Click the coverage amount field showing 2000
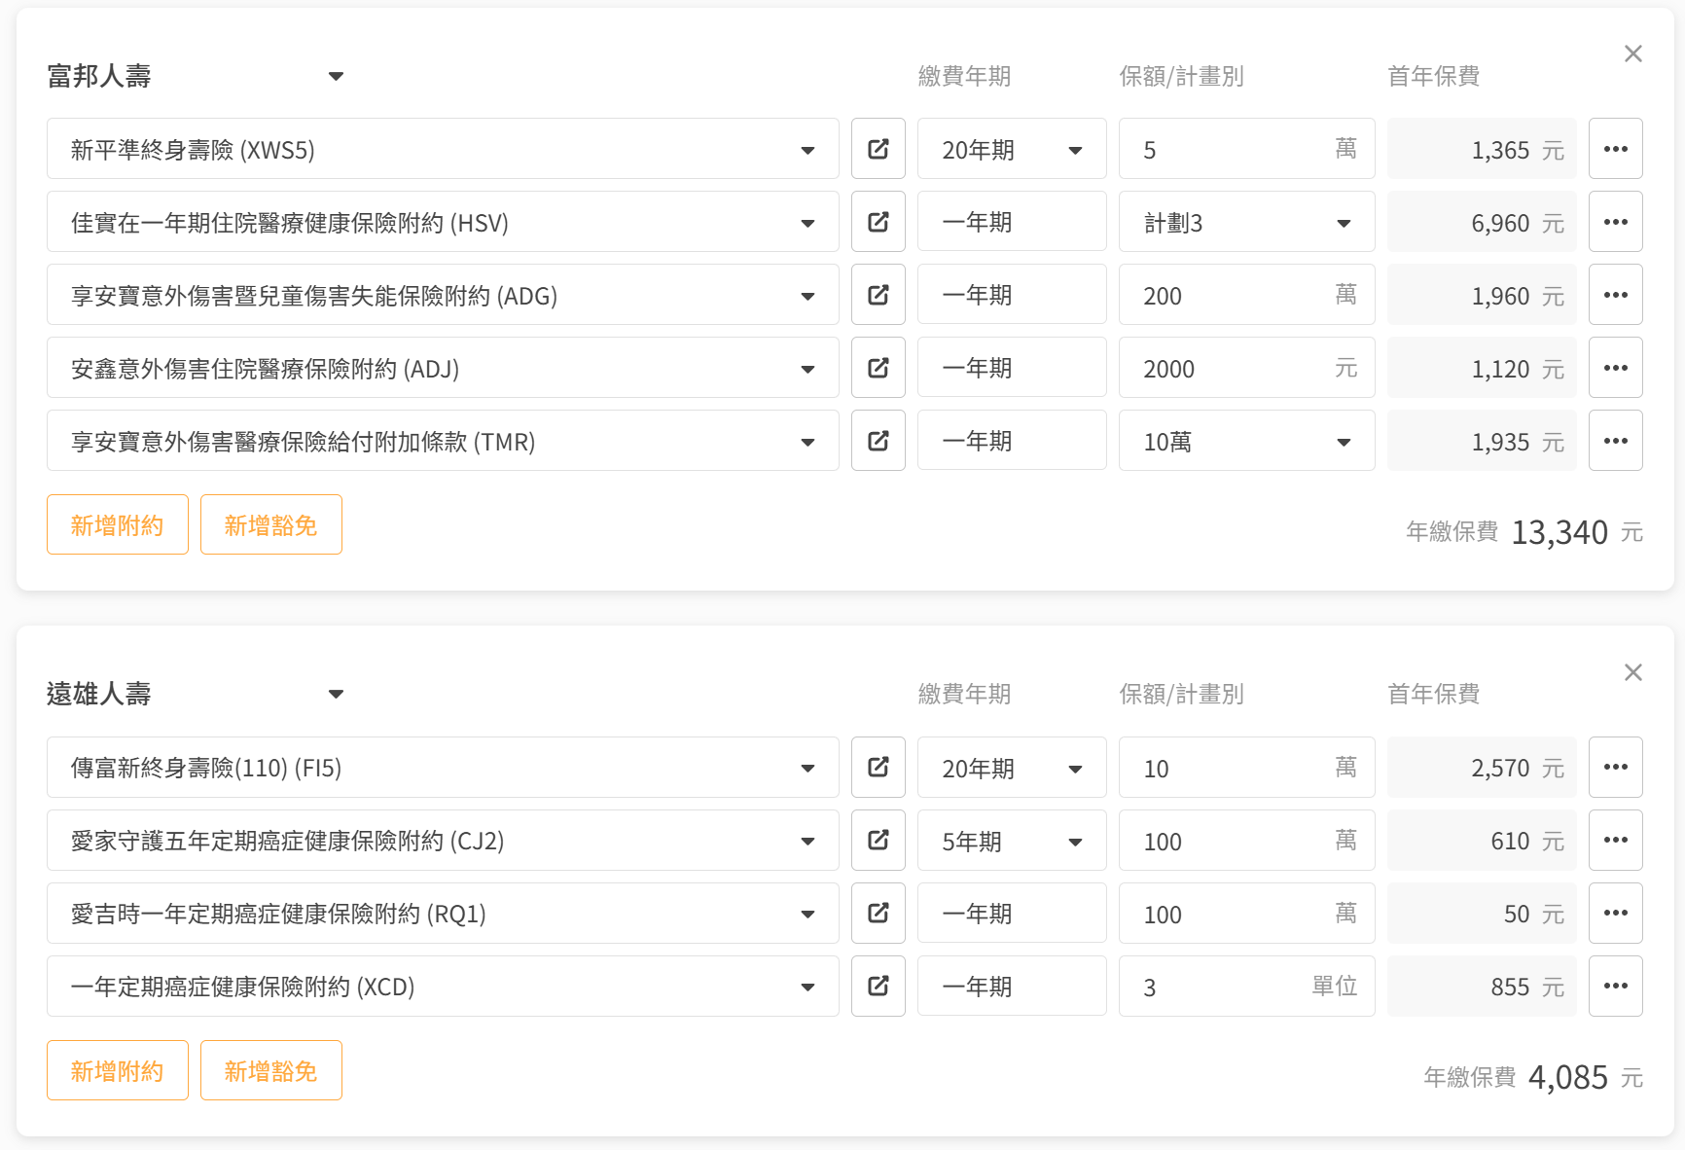Viewport: 1685px width, 1150px height. 1226,368
